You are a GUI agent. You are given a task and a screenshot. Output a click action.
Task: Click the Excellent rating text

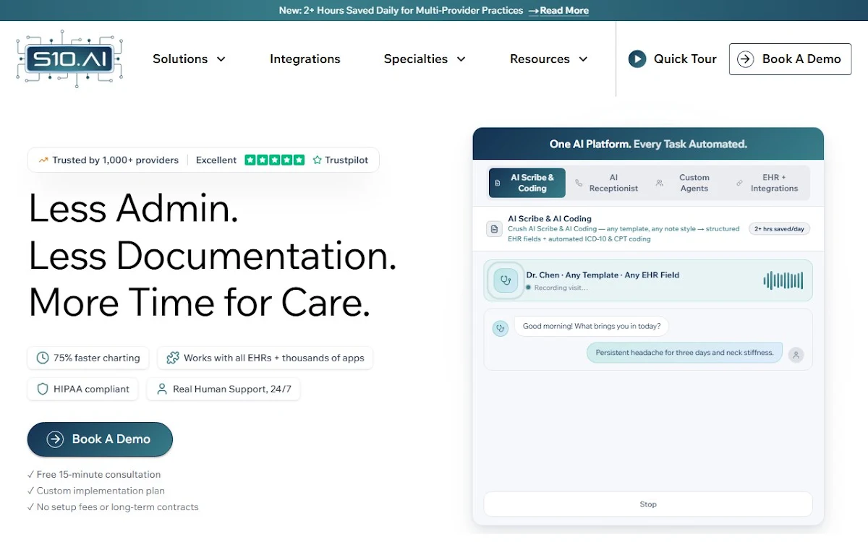[x=216, y=160]
